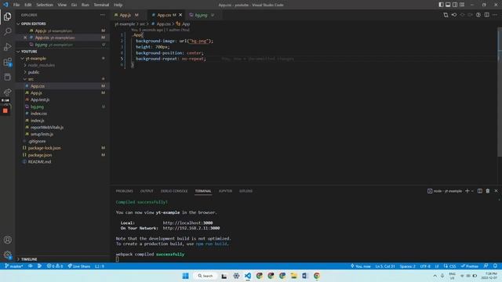Open the Run and Debug view
The height and width of the screenshot is (282, 502).
pyautogui.click(x=7, y=47)
